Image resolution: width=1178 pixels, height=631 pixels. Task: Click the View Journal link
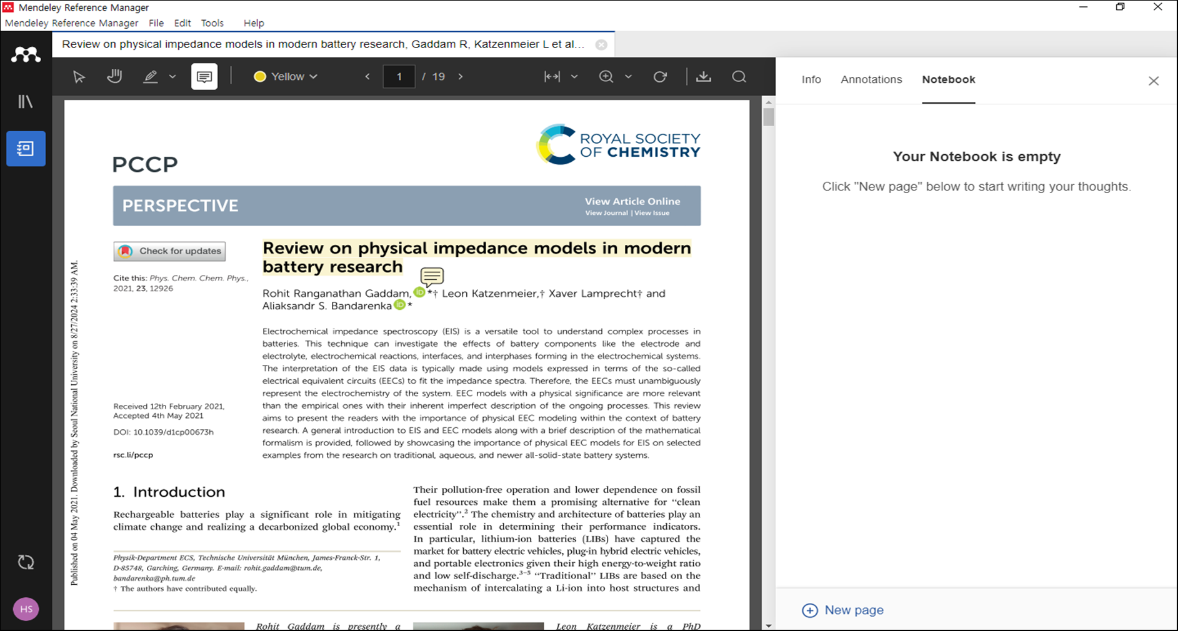pyautogui.click(x=606, y=213)
